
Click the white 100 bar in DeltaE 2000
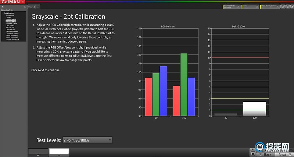(254, 109)
